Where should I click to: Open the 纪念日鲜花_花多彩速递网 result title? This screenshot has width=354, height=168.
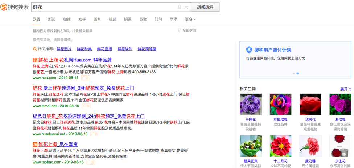coord(88,116)
